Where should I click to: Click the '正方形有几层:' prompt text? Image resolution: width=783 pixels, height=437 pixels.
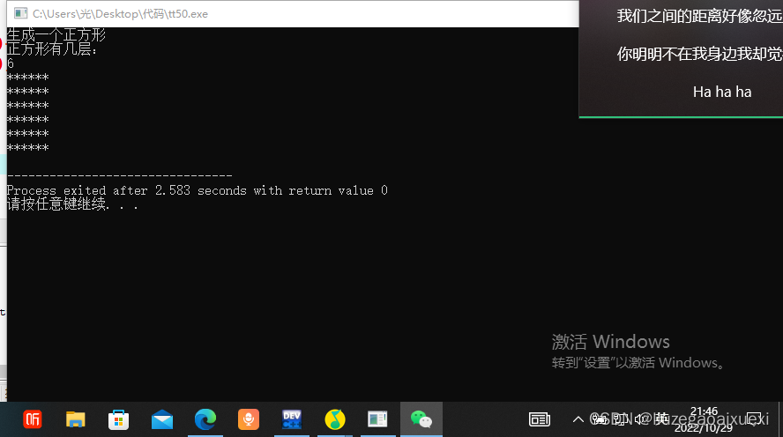[51, 48]
